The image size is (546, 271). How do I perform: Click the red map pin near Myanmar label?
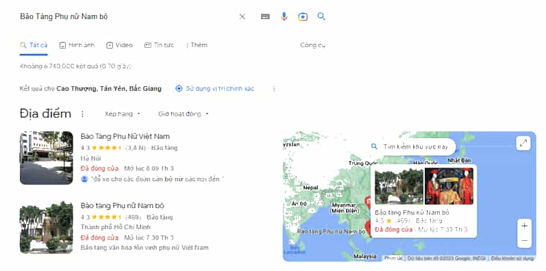[367, 201]
